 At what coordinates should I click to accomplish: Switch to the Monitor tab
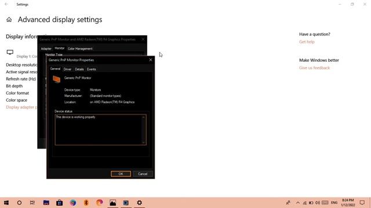click(x=59, y=48)
